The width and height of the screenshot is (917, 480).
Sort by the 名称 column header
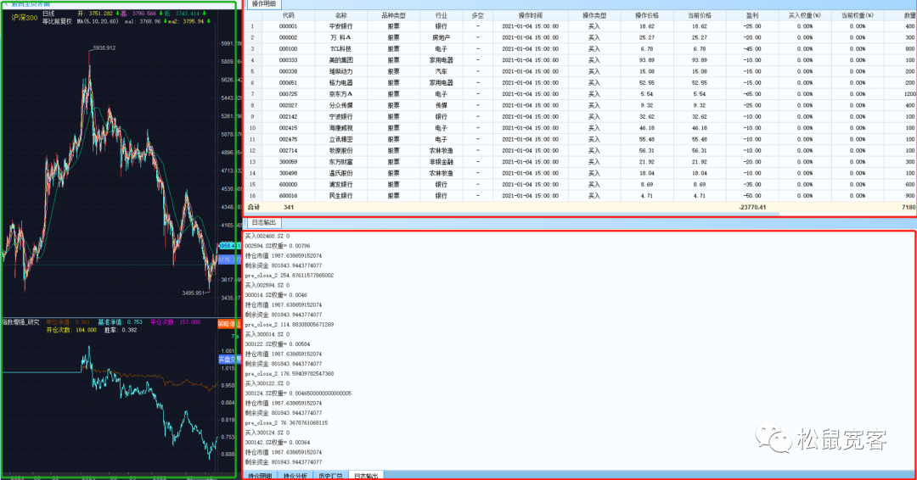pos(341,16)
